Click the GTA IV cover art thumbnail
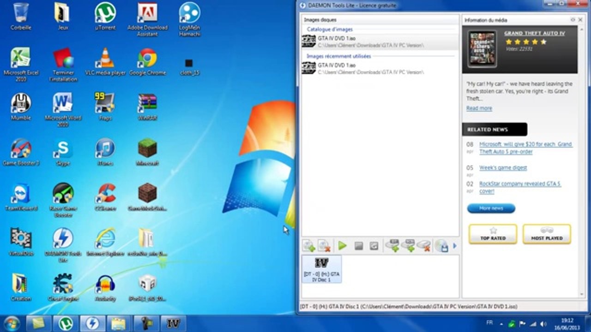591x332 pixels. click(x=482, y=49)
